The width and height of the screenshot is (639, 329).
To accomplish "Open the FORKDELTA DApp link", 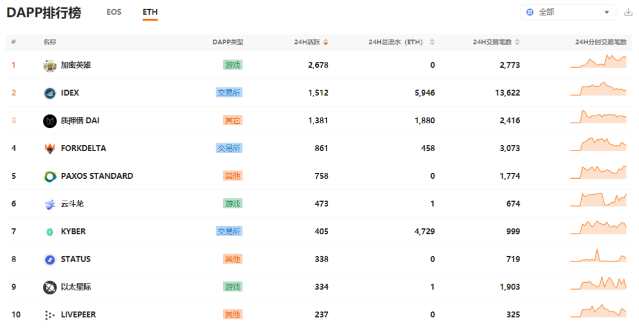I will [x=84, y=148].
